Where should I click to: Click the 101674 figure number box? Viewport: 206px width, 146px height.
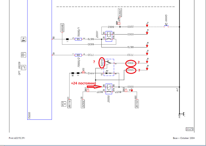coord(190,129)
